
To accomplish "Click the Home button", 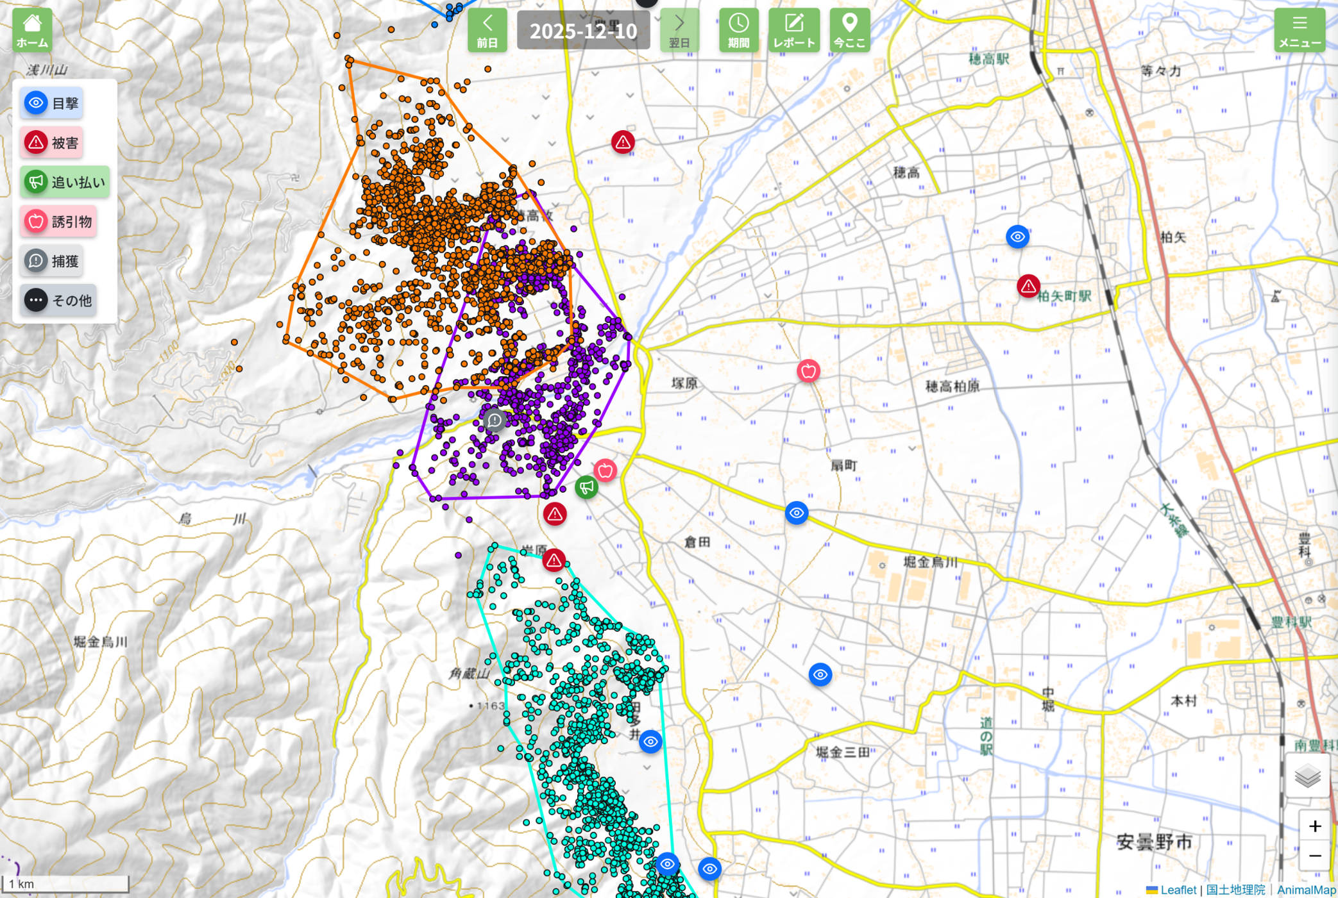I will [x=32, y=30].
